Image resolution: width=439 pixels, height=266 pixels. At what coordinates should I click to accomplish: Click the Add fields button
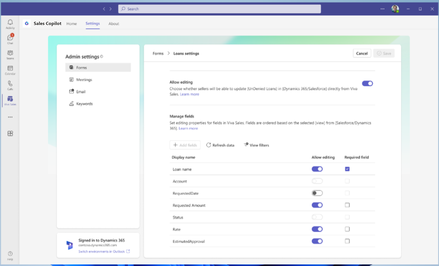click(x=185, y=145)
